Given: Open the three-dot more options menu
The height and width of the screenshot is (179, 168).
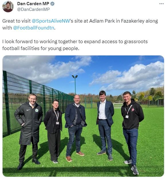Looking at the screenshot, I should pyautogui.click(x=161, y=4).
